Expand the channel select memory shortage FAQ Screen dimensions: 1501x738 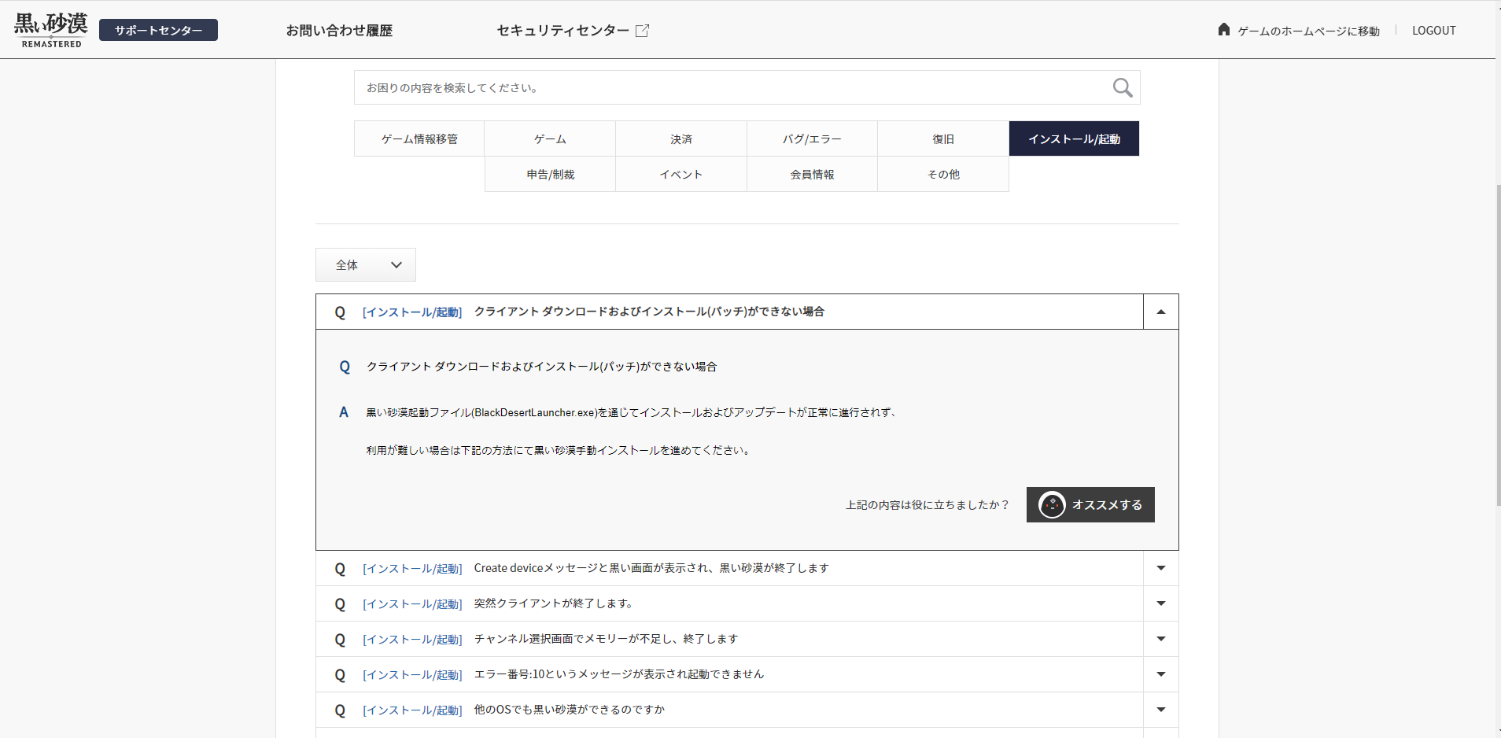[1160, 639]
